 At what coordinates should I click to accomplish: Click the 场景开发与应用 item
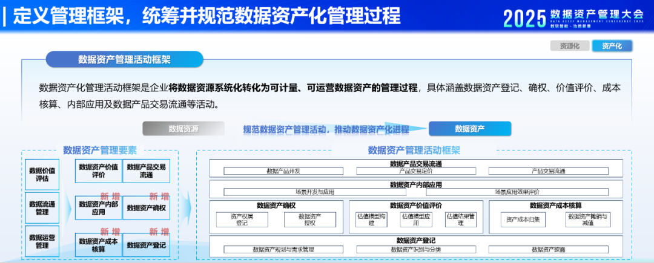coord(315,192)
